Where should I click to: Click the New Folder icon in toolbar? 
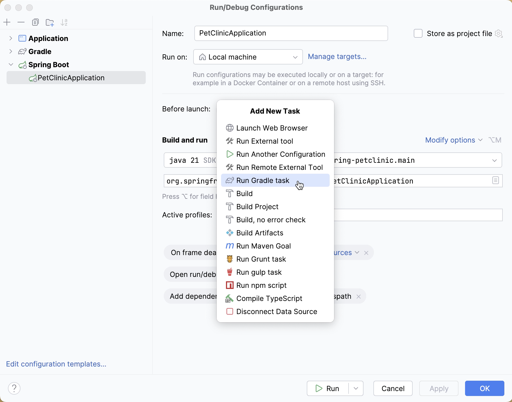50,22
